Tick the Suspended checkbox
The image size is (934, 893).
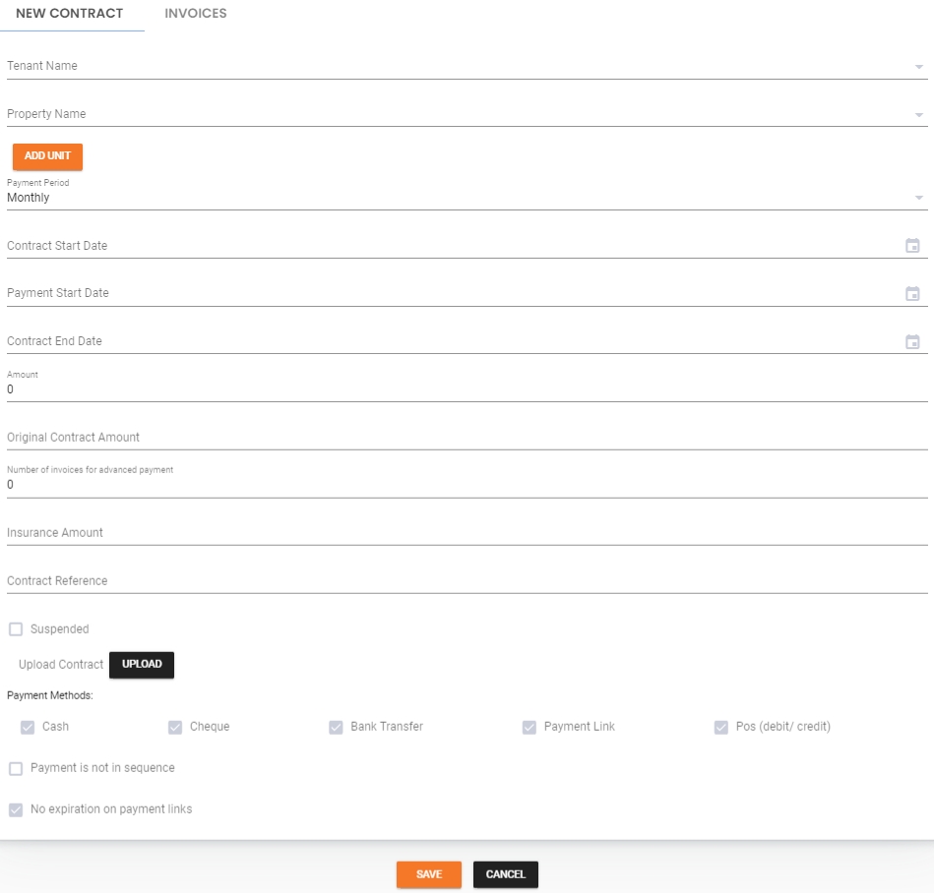16,629
